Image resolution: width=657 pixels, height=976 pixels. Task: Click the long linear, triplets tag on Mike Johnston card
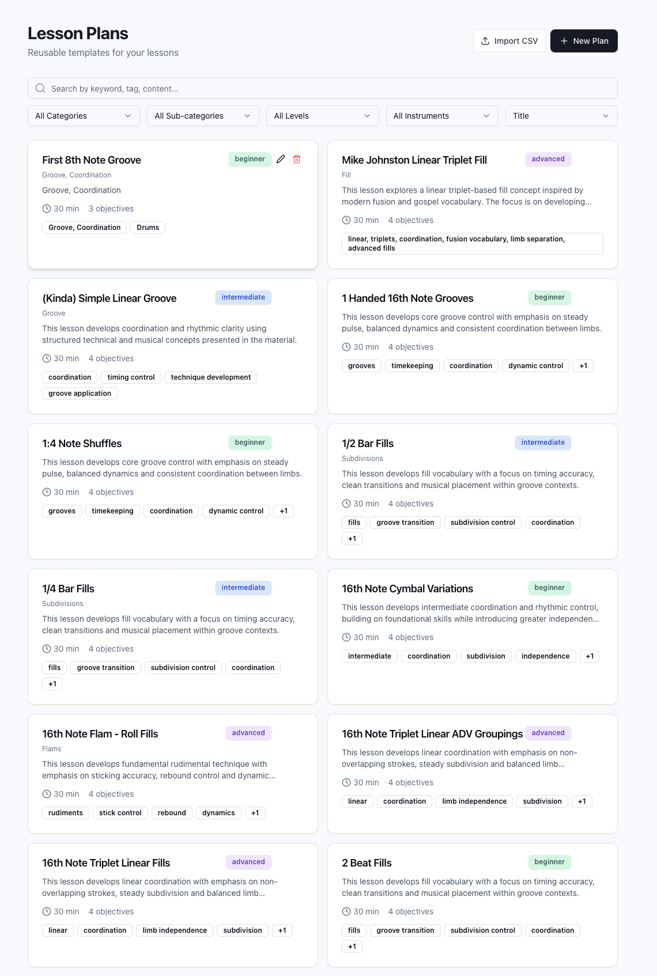473,244
